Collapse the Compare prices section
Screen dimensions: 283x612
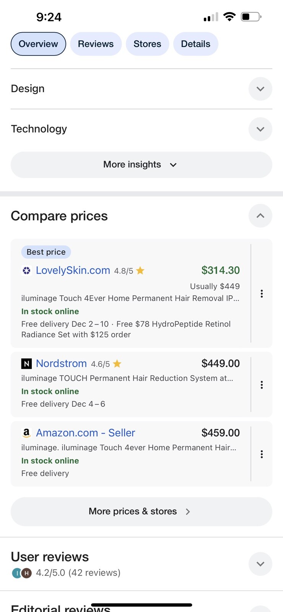point(260,216)
